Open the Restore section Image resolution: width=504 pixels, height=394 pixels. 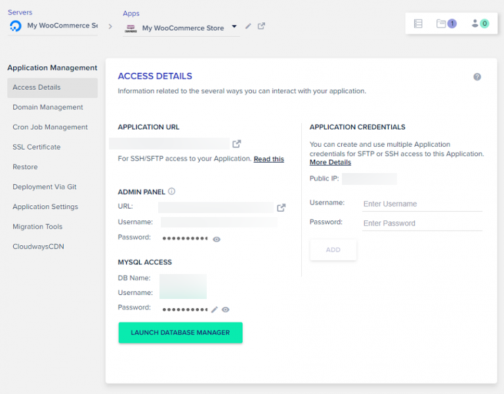click(x=25, y=167)
